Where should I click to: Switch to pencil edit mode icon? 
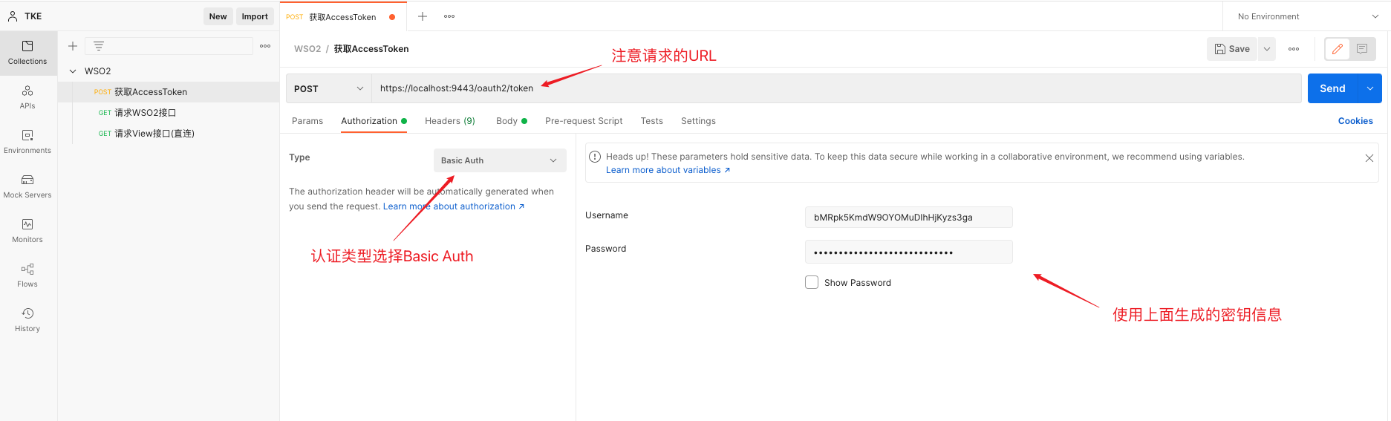1338,49
